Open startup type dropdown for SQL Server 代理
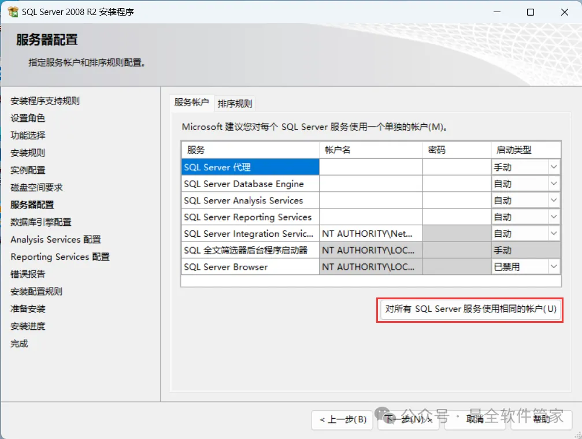 [x=554, y=167]
